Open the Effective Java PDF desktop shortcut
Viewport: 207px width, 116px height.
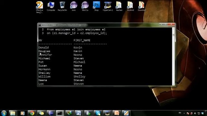tap(39, 7)
